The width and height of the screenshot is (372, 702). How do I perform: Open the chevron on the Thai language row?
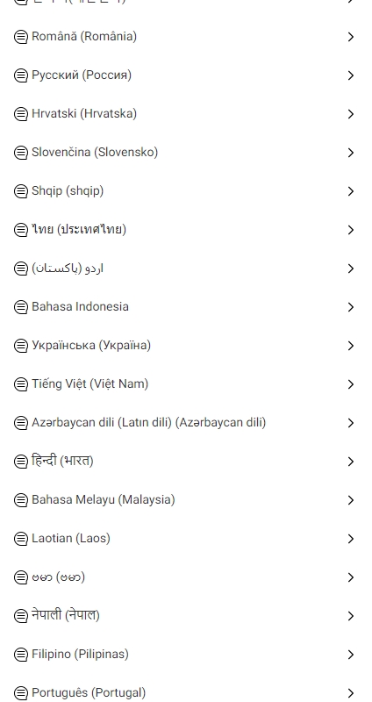click(x=351, y=230)
